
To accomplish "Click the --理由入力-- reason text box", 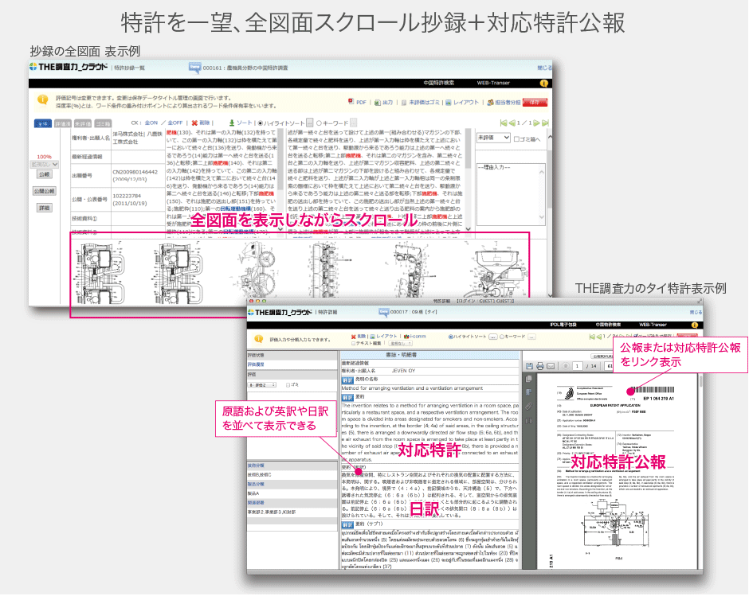I will pos(511,195).
